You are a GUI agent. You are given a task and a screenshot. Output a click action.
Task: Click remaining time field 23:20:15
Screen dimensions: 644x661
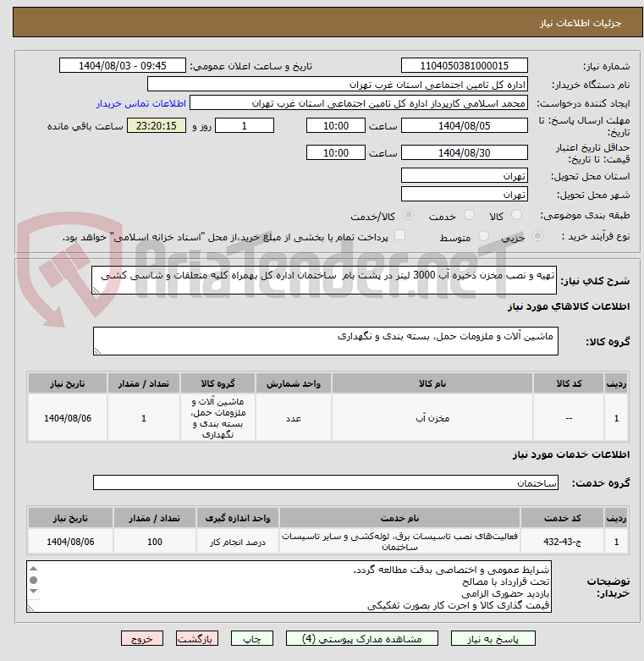[157, 125]
